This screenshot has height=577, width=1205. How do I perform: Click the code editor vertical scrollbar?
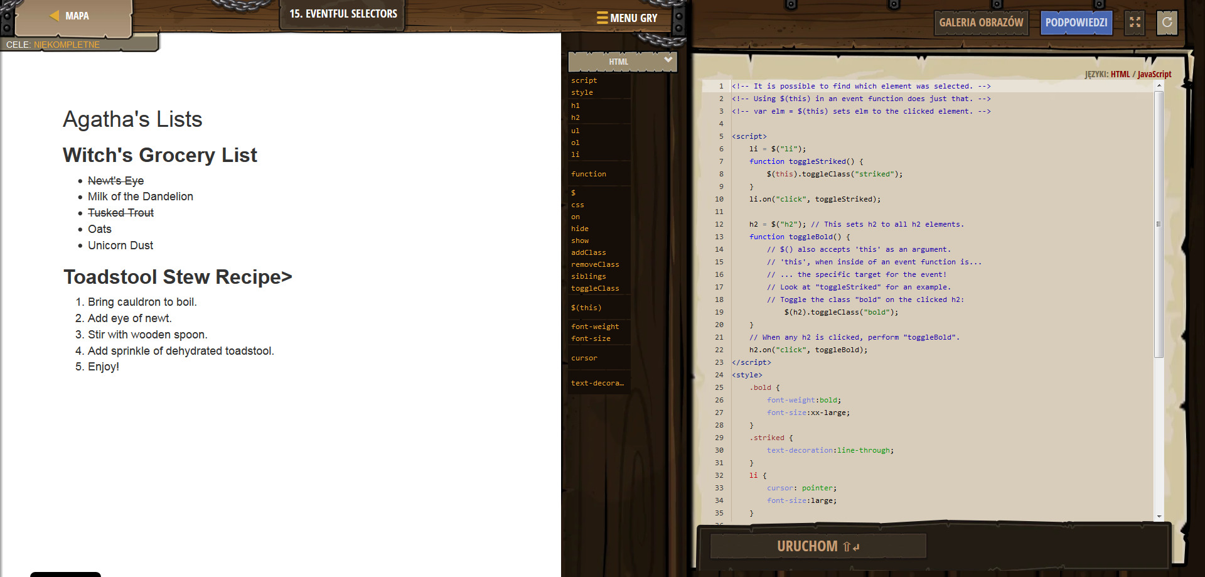(x=1159, y=224)
